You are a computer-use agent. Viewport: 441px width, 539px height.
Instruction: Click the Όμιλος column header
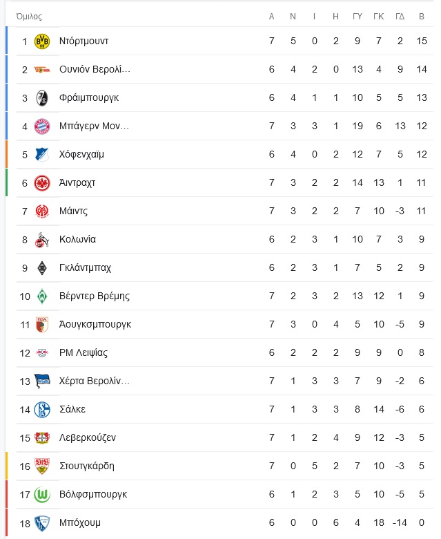tap(29, 17)
